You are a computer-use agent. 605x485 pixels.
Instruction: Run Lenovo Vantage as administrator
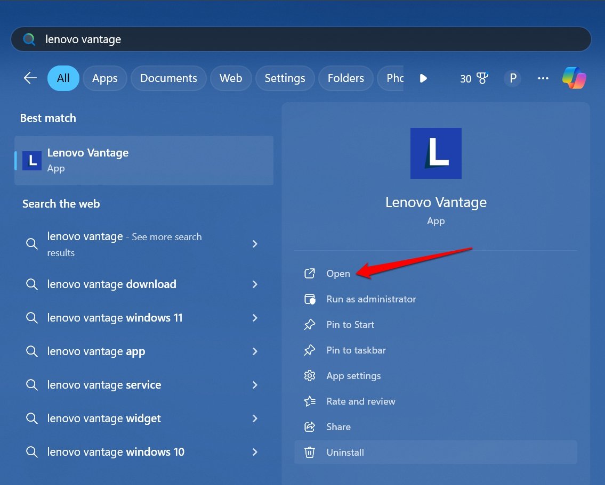click(x=371, y=299)
